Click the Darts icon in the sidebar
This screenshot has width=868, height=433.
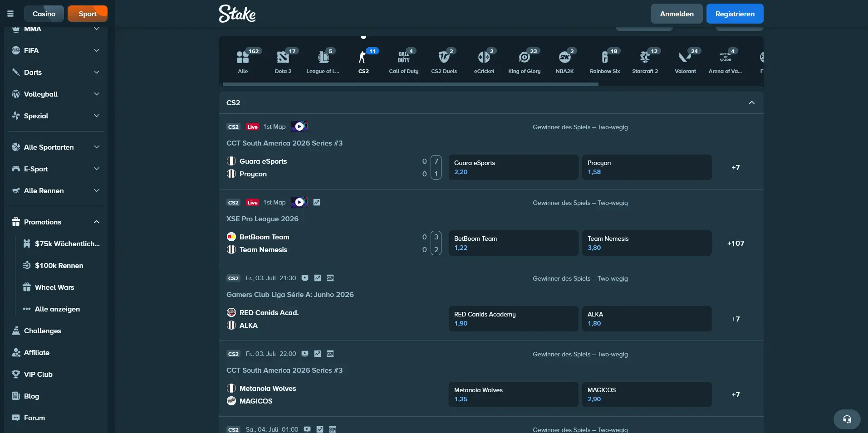coord(16,72)
